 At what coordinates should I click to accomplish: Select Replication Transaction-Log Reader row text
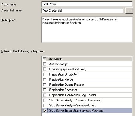pyautogui.click(x=73, y=95)
